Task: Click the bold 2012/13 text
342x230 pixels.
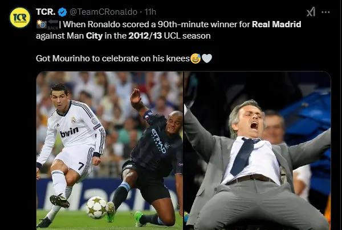Action: tap(145, 36)
